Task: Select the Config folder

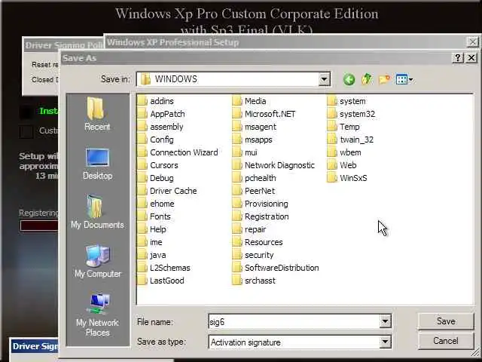Action: pos(156,140)
